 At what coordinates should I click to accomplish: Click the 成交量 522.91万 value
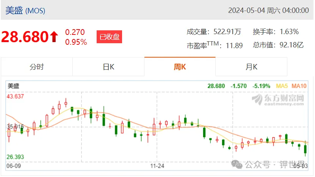(227, 32)
